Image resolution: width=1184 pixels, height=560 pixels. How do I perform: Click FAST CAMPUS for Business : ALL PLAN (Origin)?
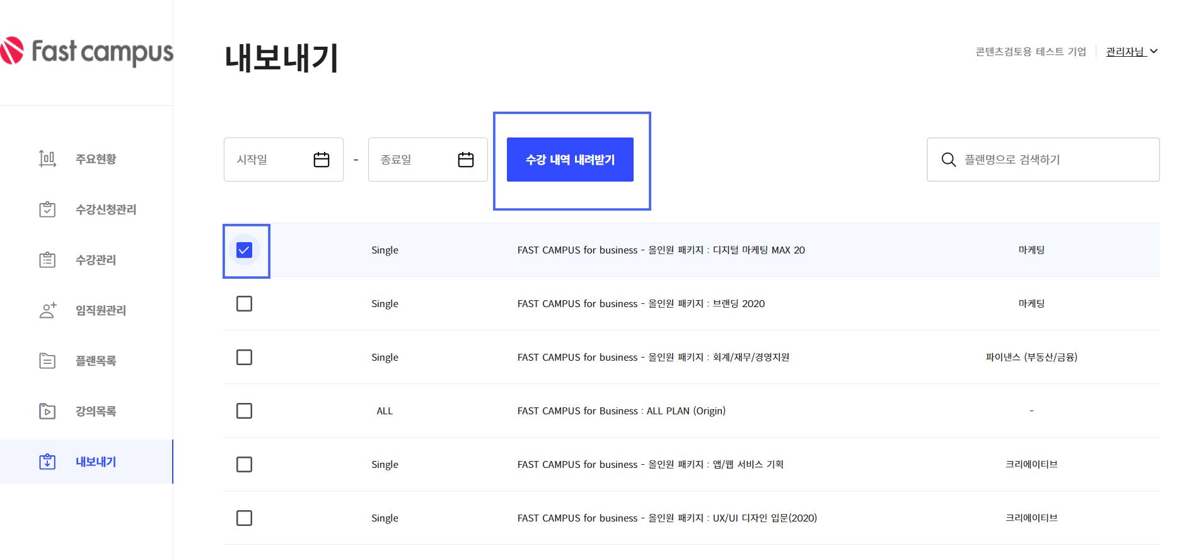pyautogui.click(x=622, y=411)
